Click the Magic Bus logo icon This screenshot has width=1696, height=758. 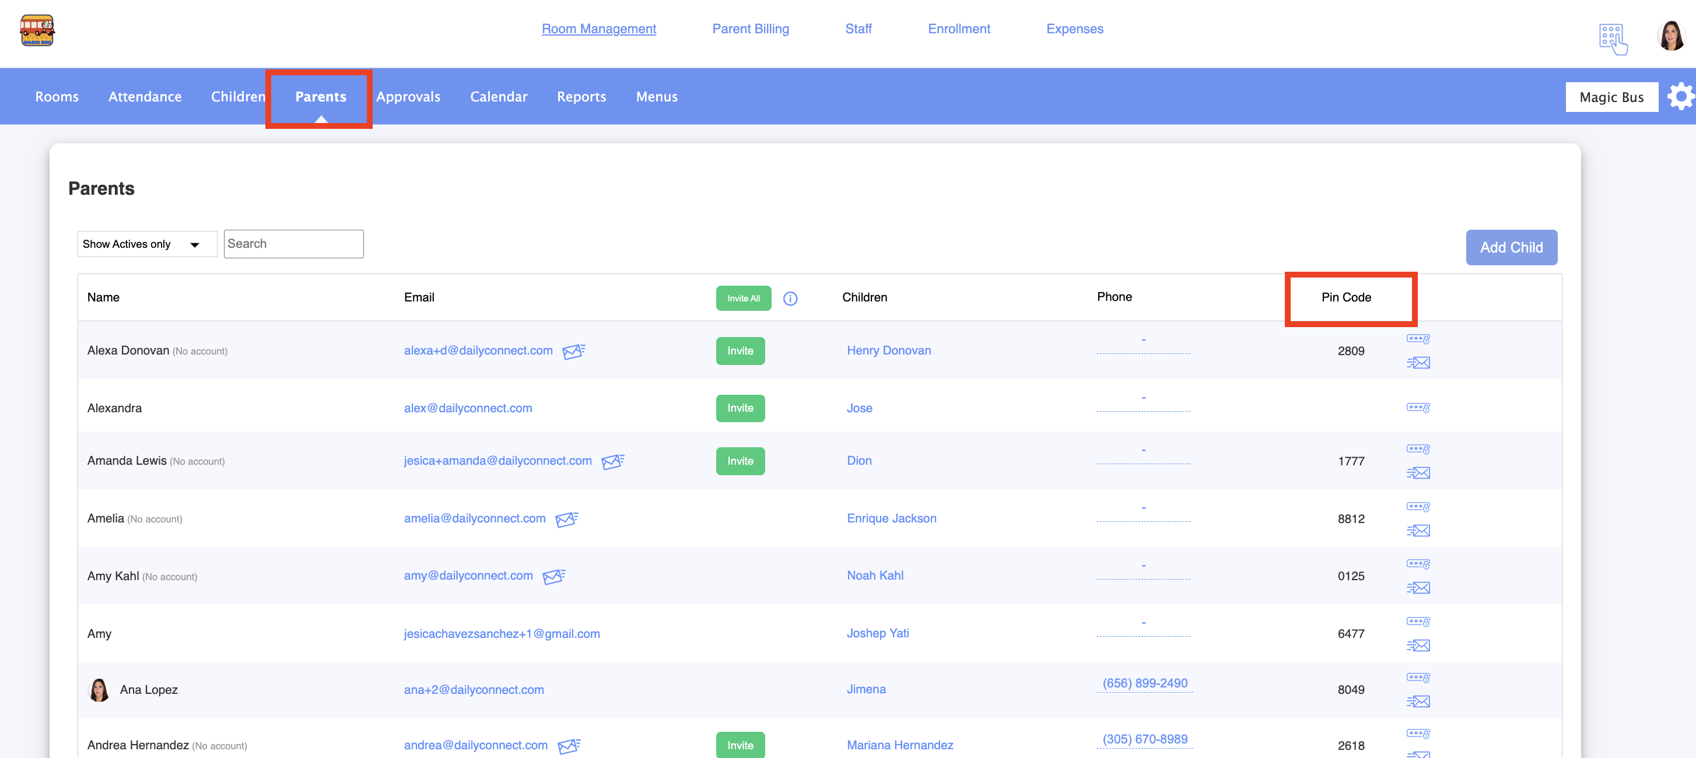[x=37, y=30]
